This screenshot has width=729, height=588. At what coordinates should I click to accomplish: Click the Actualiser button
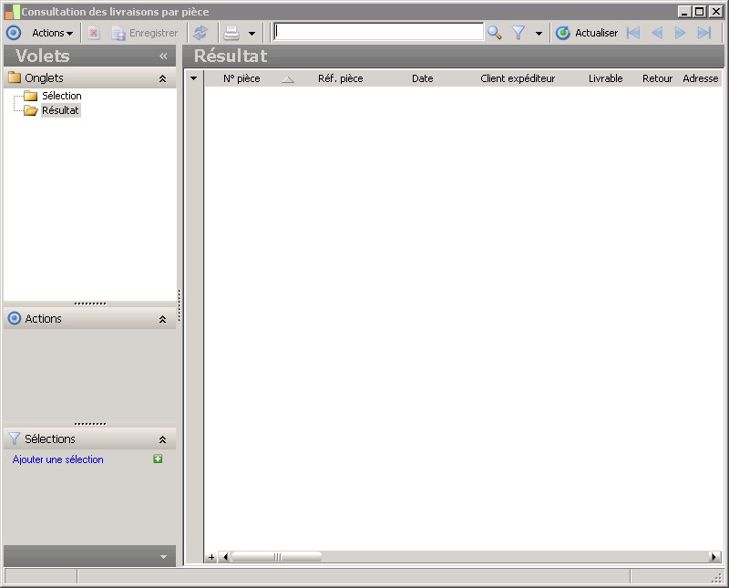[x=587, y=33]
